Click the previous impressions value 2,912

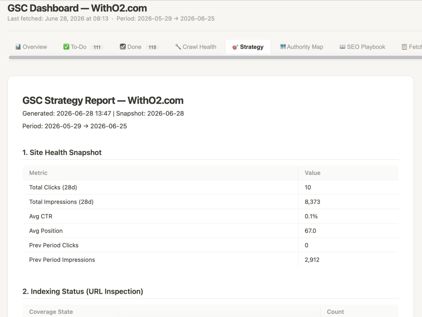tap(312, 260)
